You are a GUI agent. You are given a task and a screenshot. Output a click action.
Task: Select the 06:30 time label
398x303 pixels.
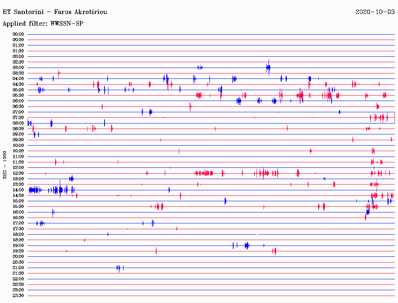[x=18, y=106]
